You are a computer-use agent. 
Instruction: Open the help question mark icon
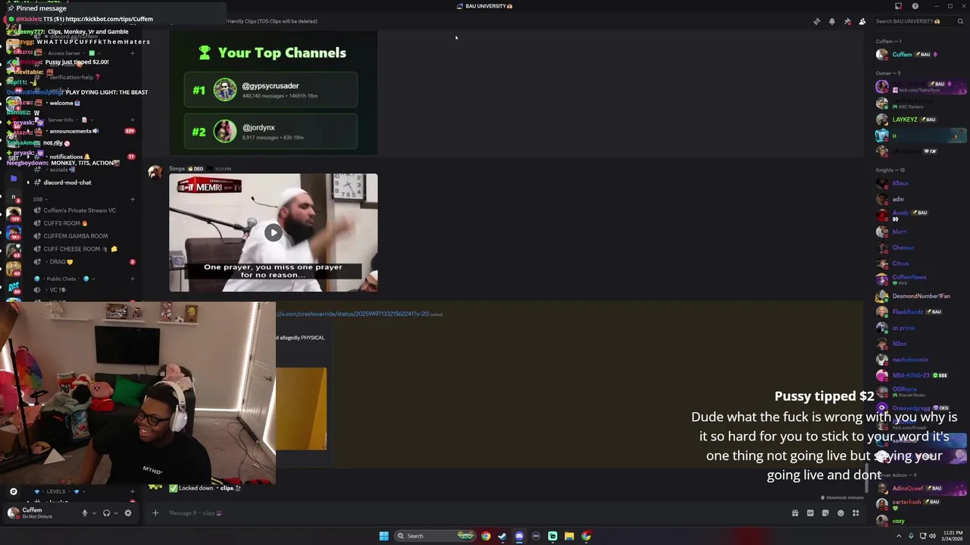(x=915, y=6)
